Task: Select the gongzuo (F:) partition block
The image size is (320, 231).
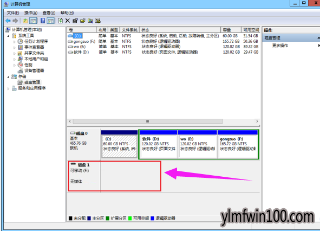Action: click(238, 144)
